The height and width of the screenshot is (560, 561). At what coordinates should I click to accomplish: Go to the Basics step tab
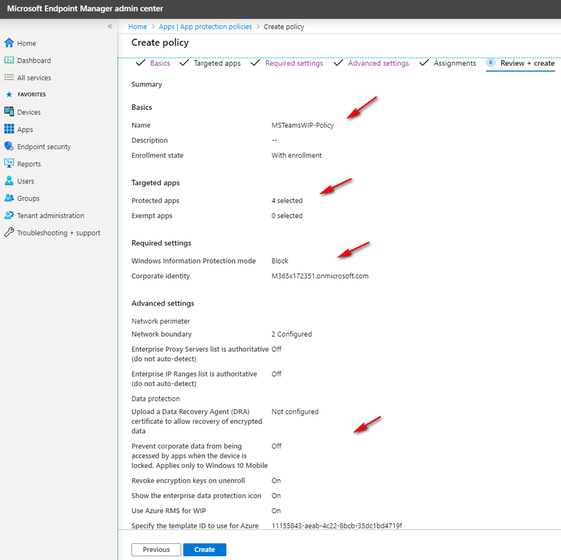click(160, 63)
